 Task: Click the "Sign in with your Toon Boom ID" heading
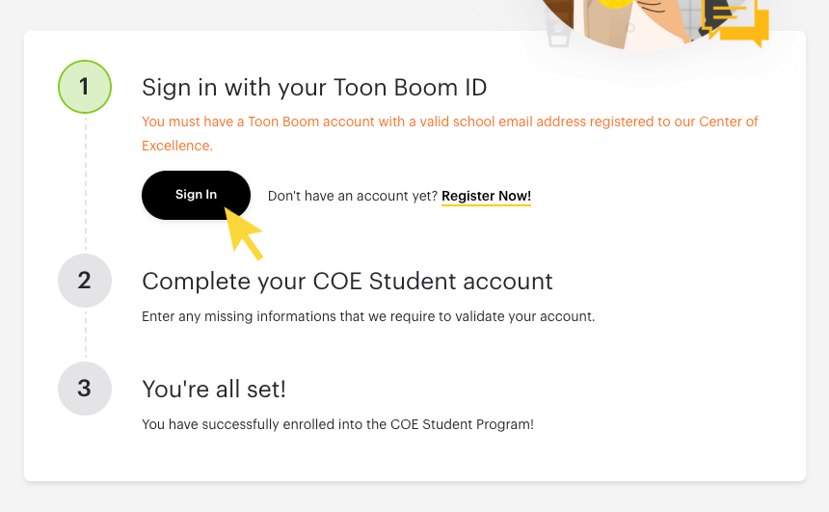pyautogui.click(x=314, y=88)
